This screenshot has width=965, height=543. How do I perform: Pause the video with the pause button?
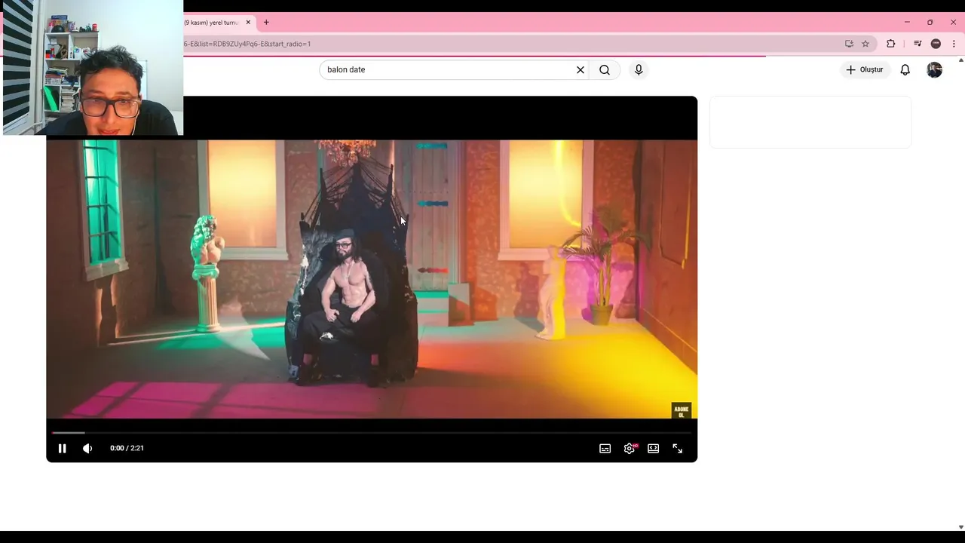click(x=63, y=448)
